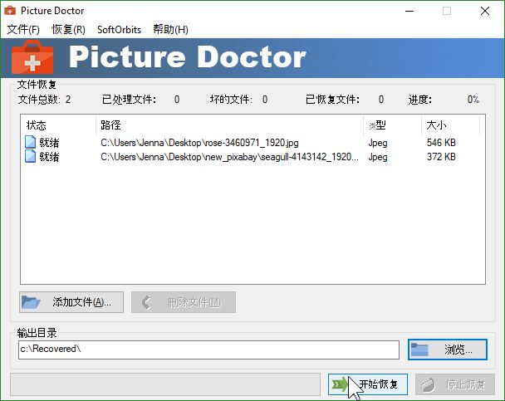505x401 pixels.
Task: Click the red first-aid kit logo
Action: pyautogui.click(x=33, y=57)
